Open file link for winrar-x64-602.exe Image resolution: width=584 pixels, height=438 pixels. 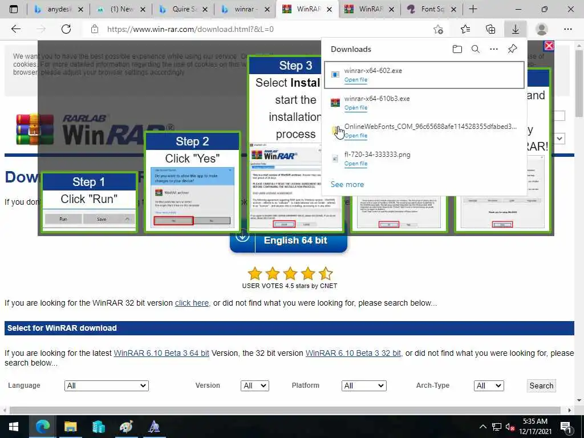click(356, 80)
